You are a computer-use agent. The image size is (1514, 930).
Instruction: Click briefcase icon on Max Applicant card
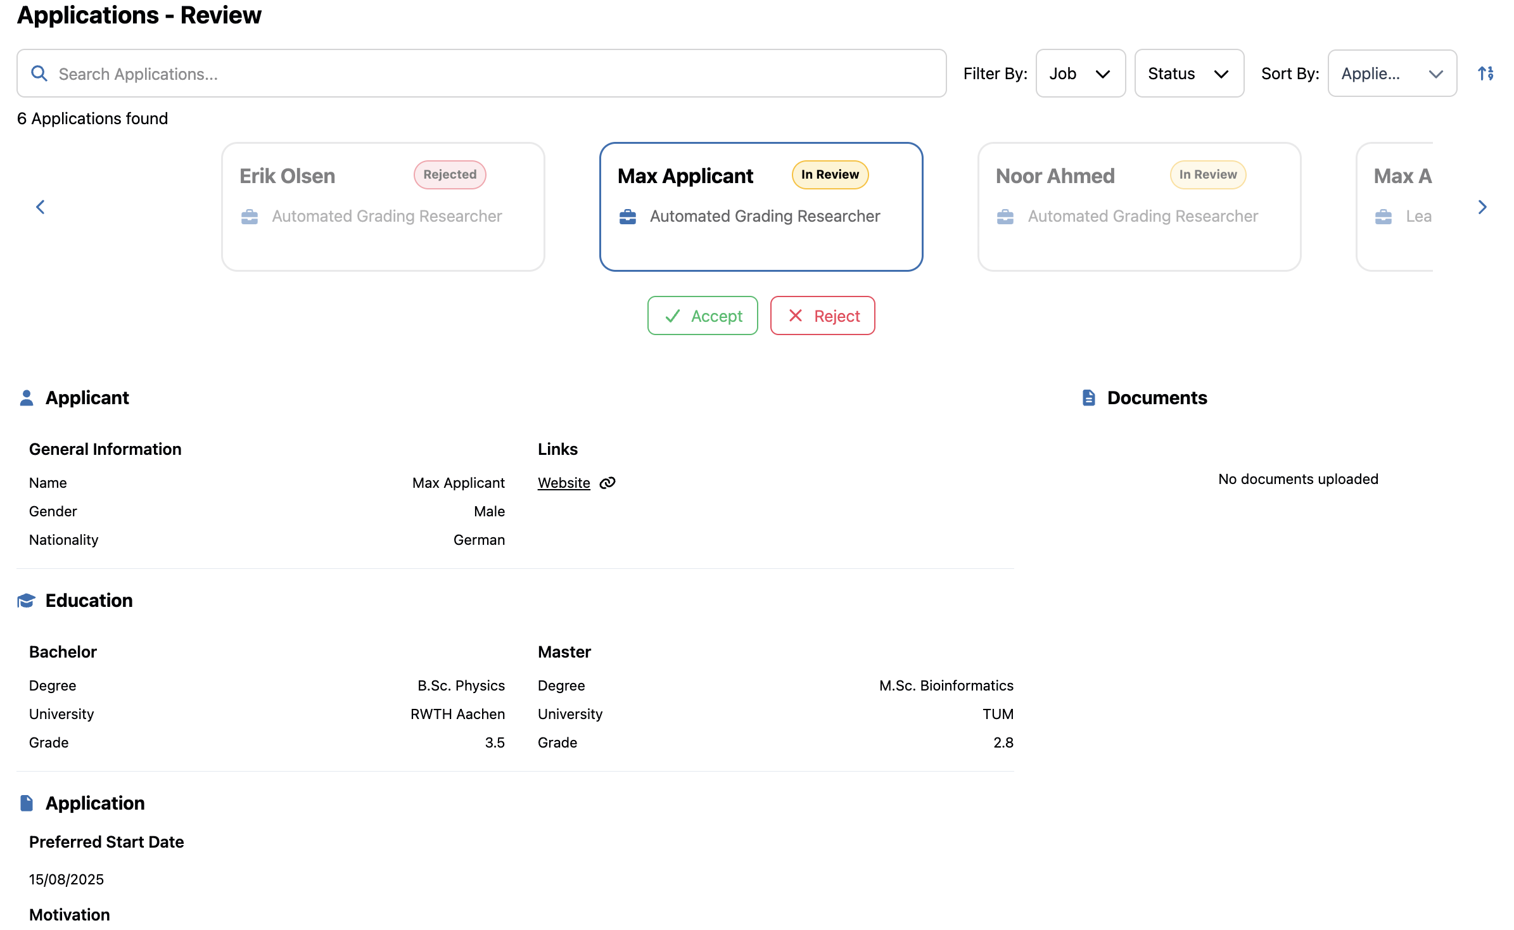(627, 217)
